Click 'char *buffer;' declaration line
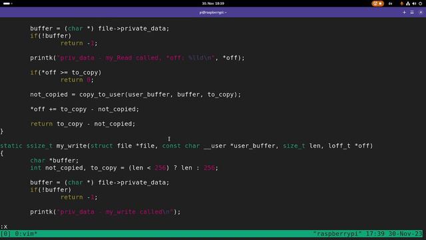Image resolution: width=426 pixels, height=240 pixels. pos(55,161)
